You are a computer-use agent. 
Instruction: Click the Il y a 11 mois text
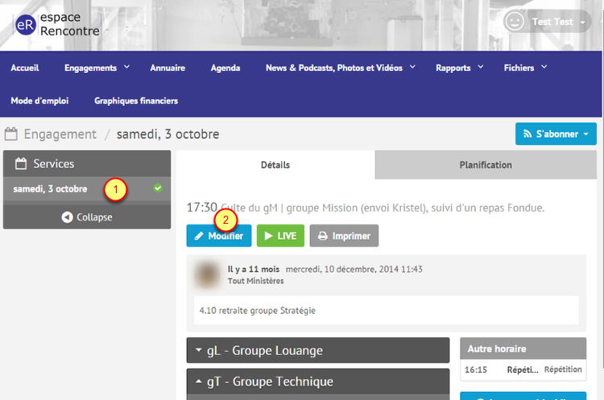254,269
